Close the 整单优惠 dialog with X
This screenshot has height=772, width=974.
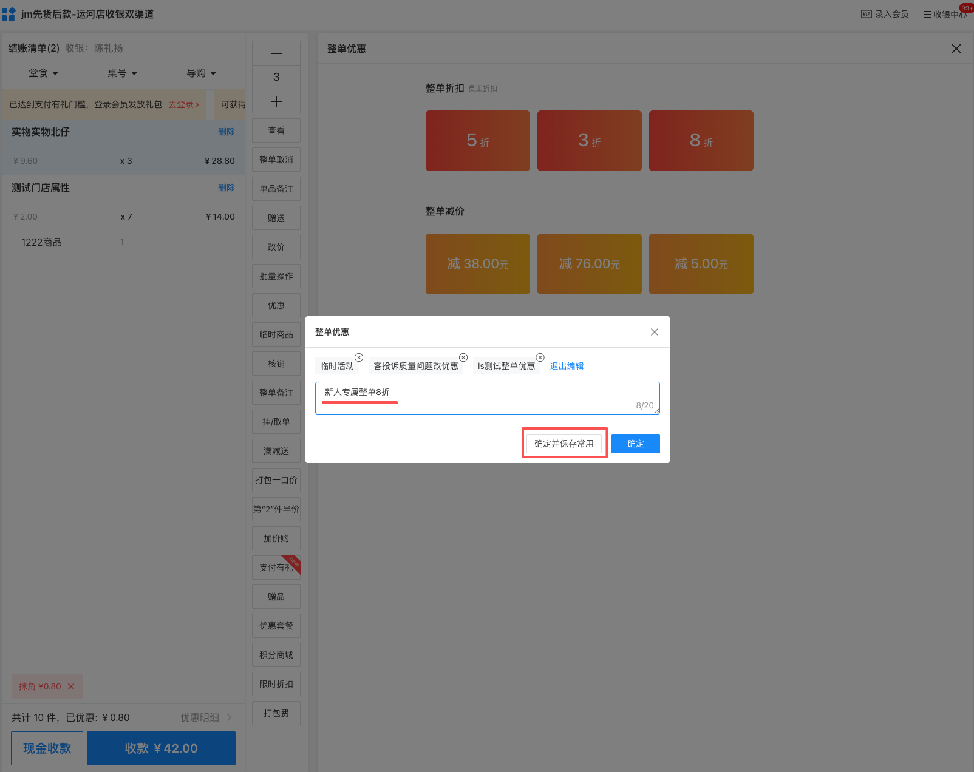point(654,332)
